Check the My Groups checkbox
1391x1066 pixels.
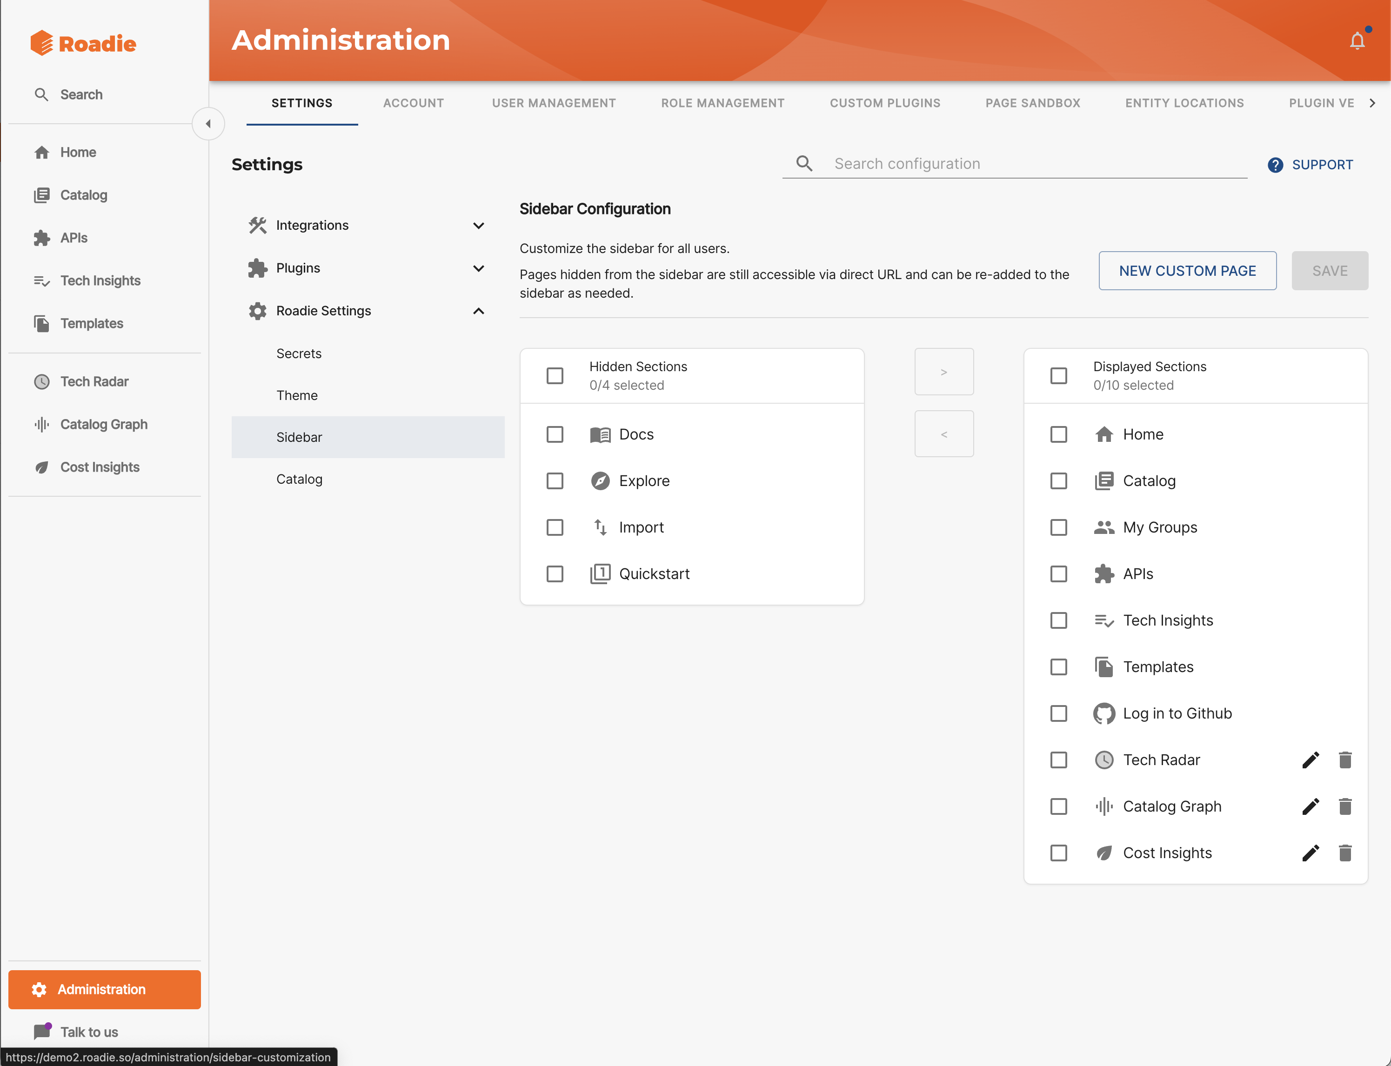tap(1058, 527)
